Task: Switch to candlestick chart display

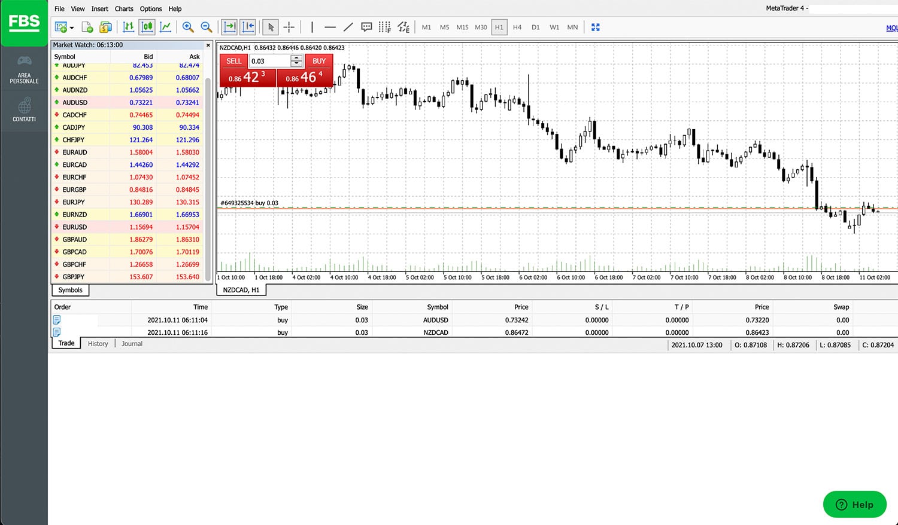Action: point(147,27)
